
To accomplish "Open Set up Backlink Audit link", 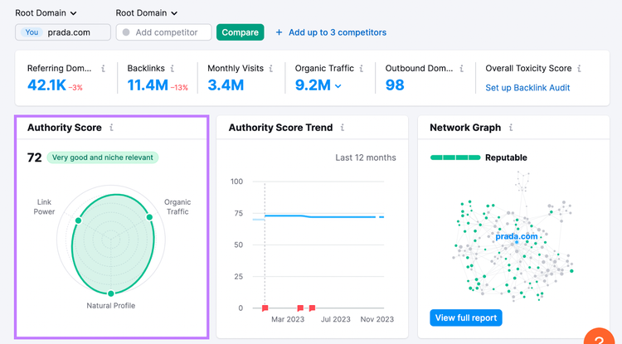I will pos(527,88).
